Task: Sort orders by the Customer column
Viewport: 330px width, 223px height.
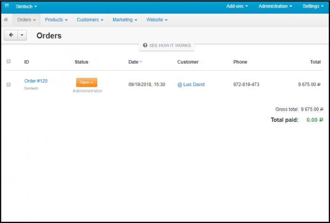Action: [x=188, y=62]
